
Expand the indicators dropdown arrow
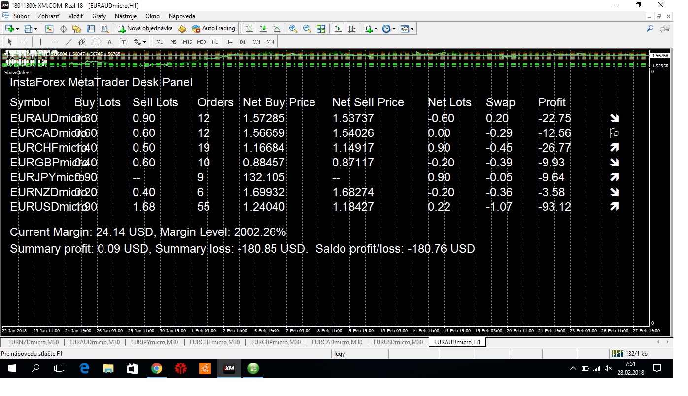click(376, 29)
